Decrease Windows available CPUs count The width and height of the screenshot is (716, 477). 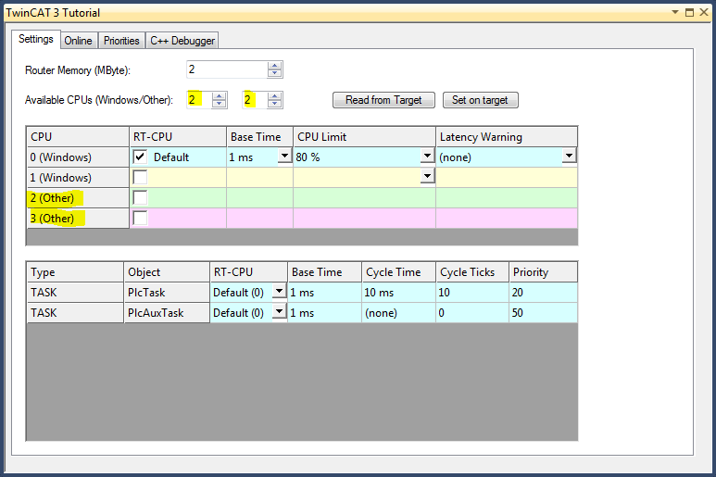tap(220, 104)
